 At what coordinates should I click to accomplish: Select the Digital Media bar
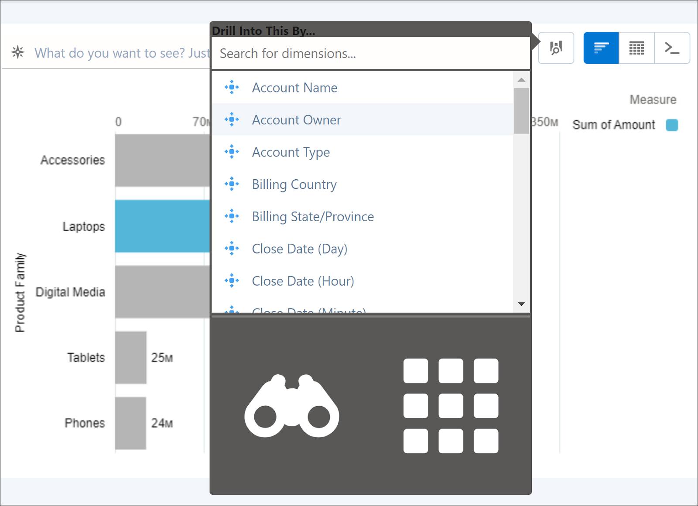162,291
